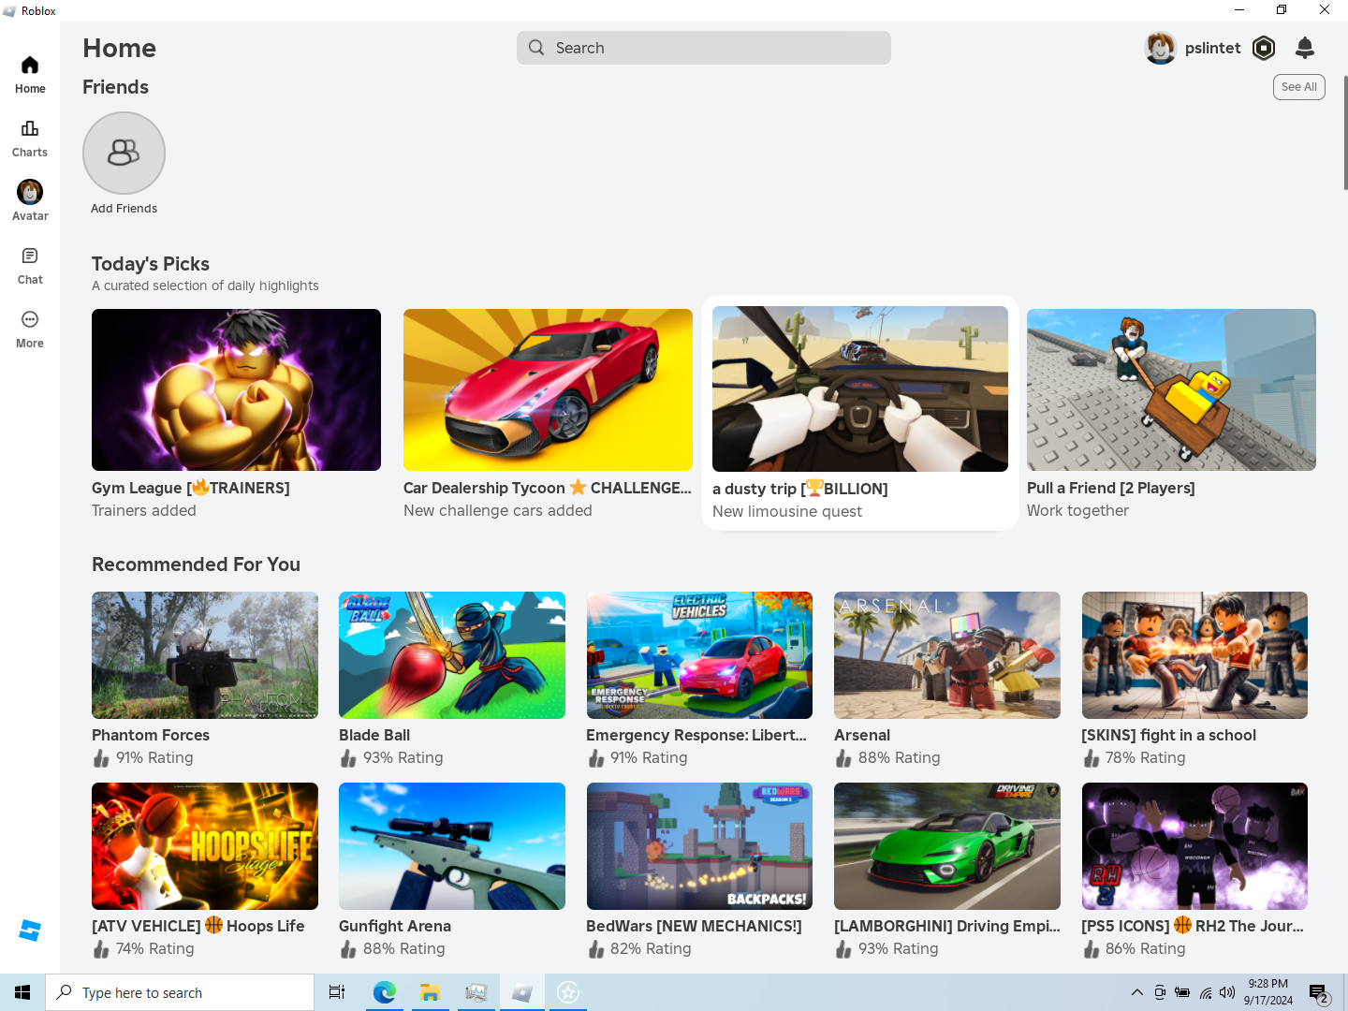1348x1011 pixels.
Task: Open Arsenal game thumbnail
Action: (947, 655)
